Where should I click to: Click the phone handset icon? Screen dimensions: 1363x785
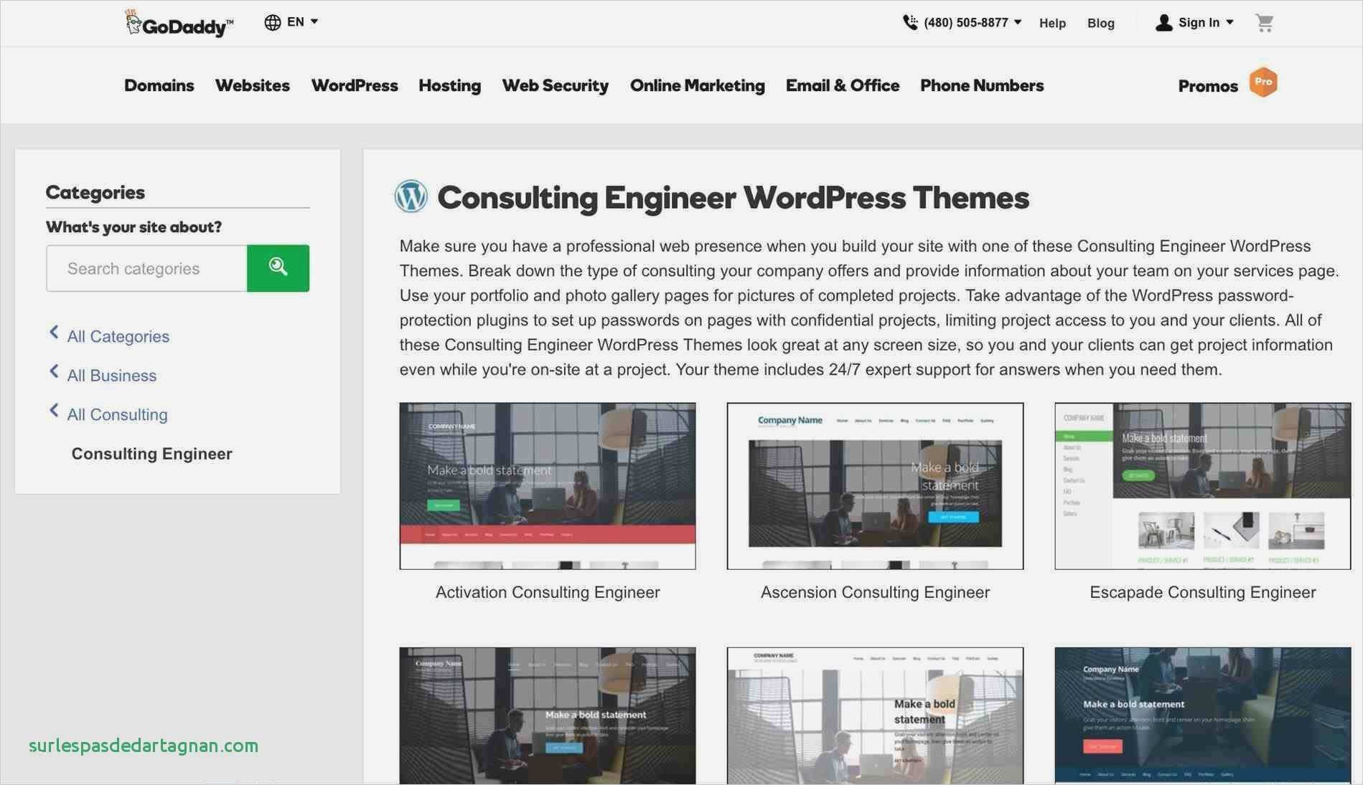click(x=910, y=22)
